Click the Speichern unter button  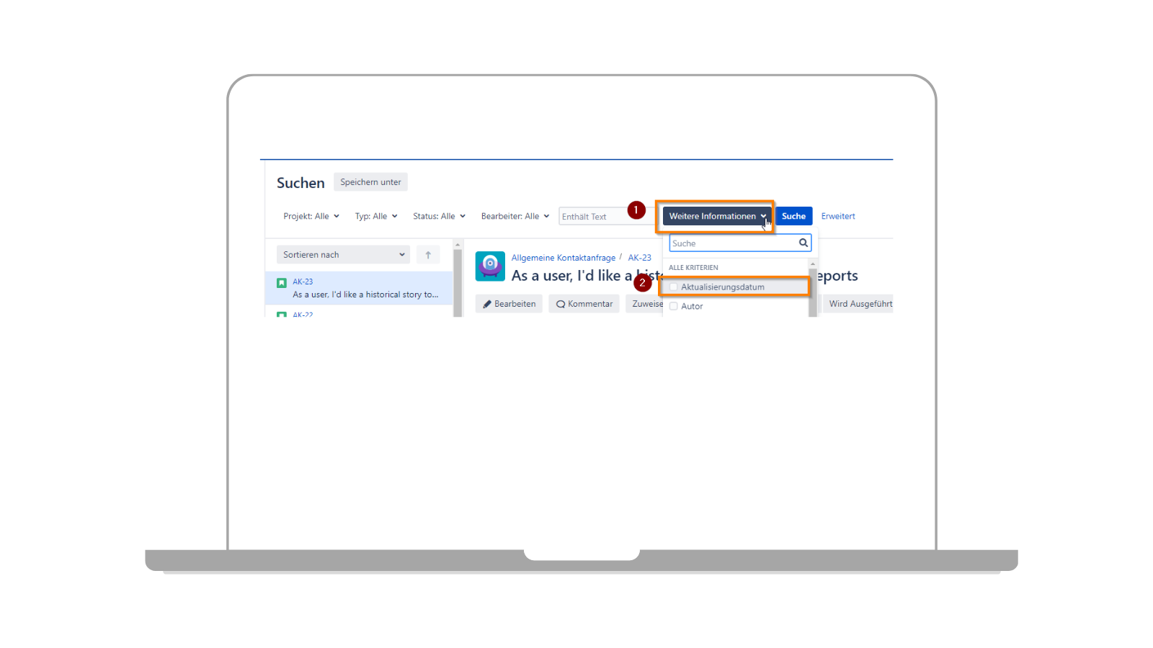pyautogui.click(x=370, y=182)
